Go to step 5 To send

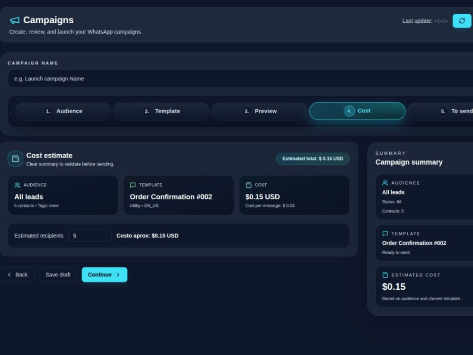[440, 111]
